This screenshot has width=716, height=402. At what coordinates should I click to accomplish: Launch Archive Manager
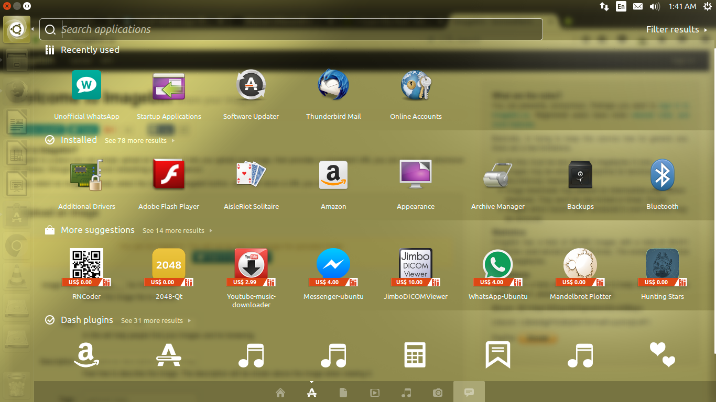point(498,184)
